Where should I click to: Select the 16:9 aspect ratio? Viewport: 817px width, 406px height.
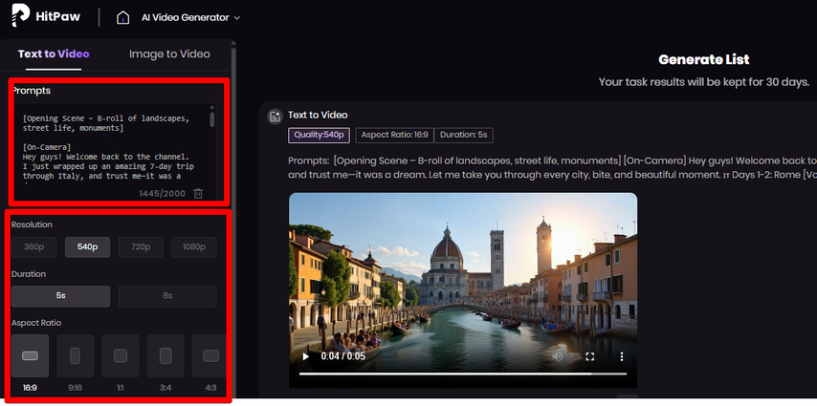30,355
